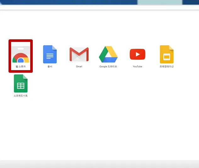
Task: Click the 'YouTube' text label
Action: pos(138,66)
